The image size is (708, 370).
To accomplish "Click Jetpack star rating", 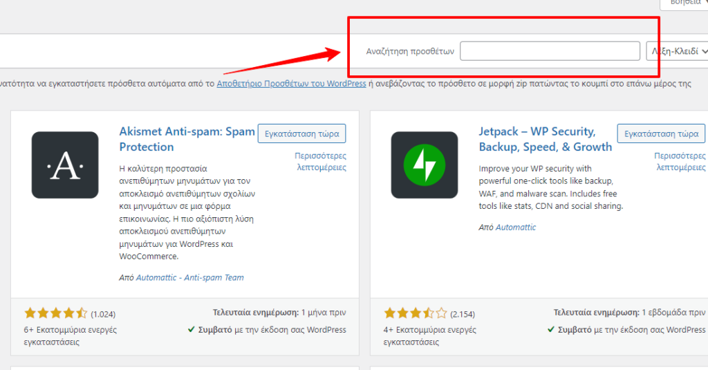I will (416, 313).
